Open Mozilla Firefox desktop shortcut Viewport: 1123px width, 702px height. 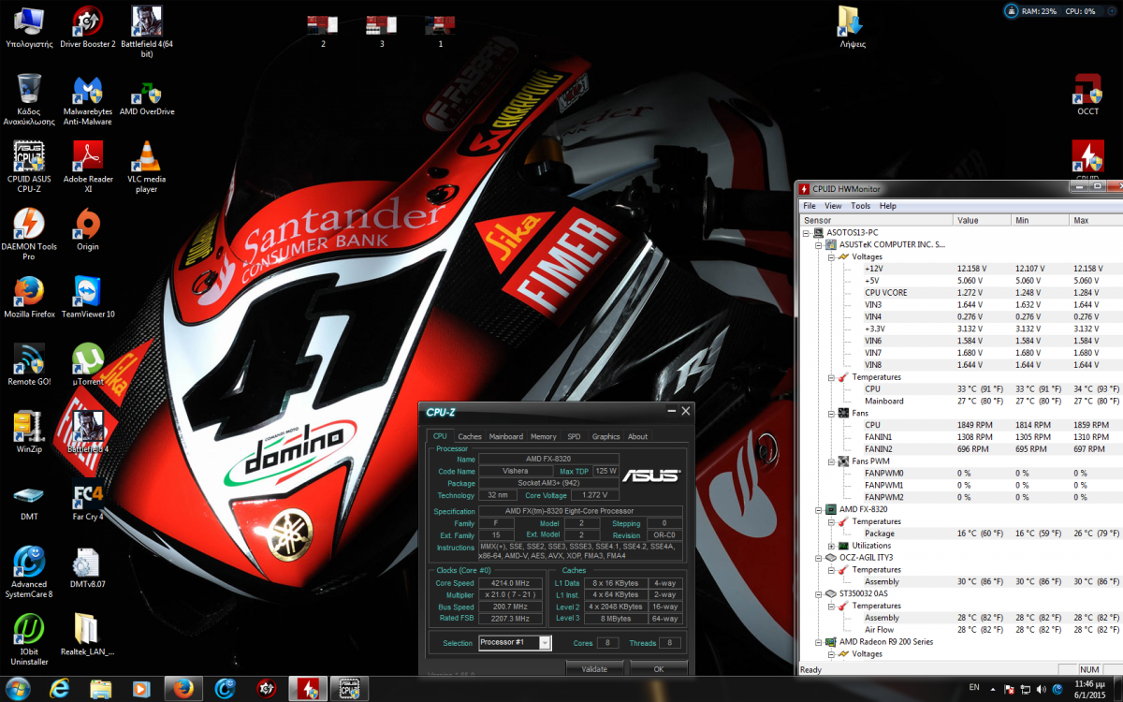pos(29,297)
